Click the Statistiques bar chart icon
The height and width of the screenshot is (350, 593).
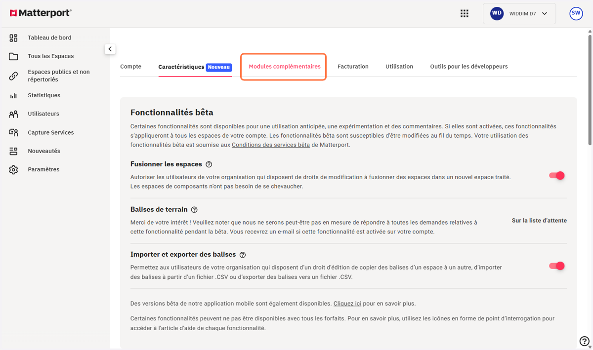pyautogui.click(x=13, y=95)
